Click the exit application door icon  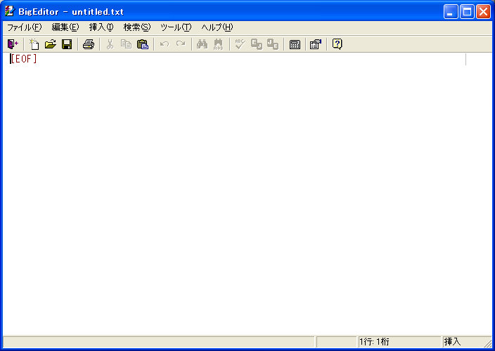point(13,44)
